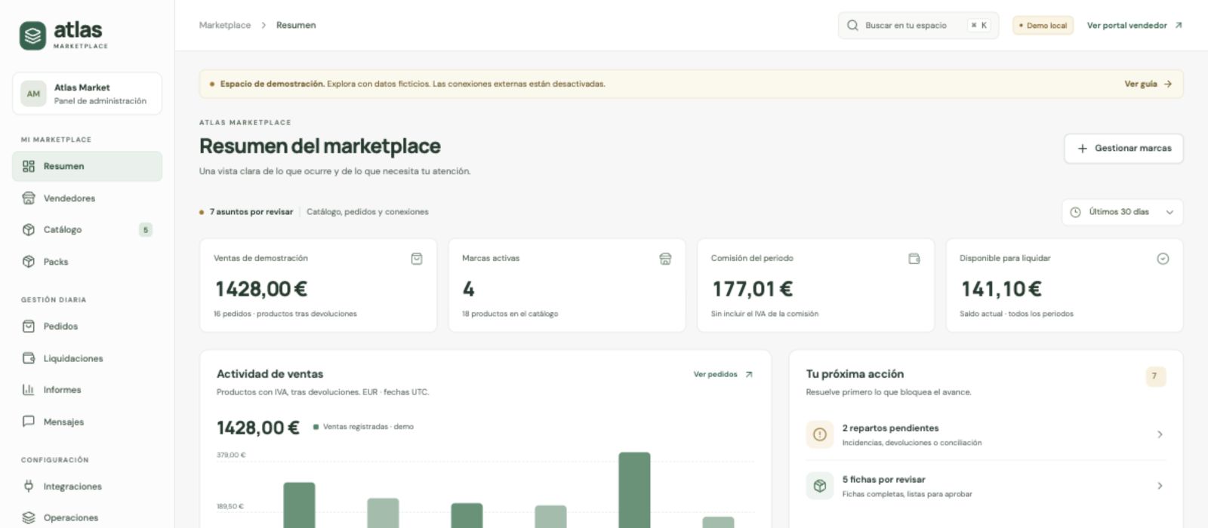Click the Ventas registradas · demo legend
The image size is (1208, 528).
[363, 427]
